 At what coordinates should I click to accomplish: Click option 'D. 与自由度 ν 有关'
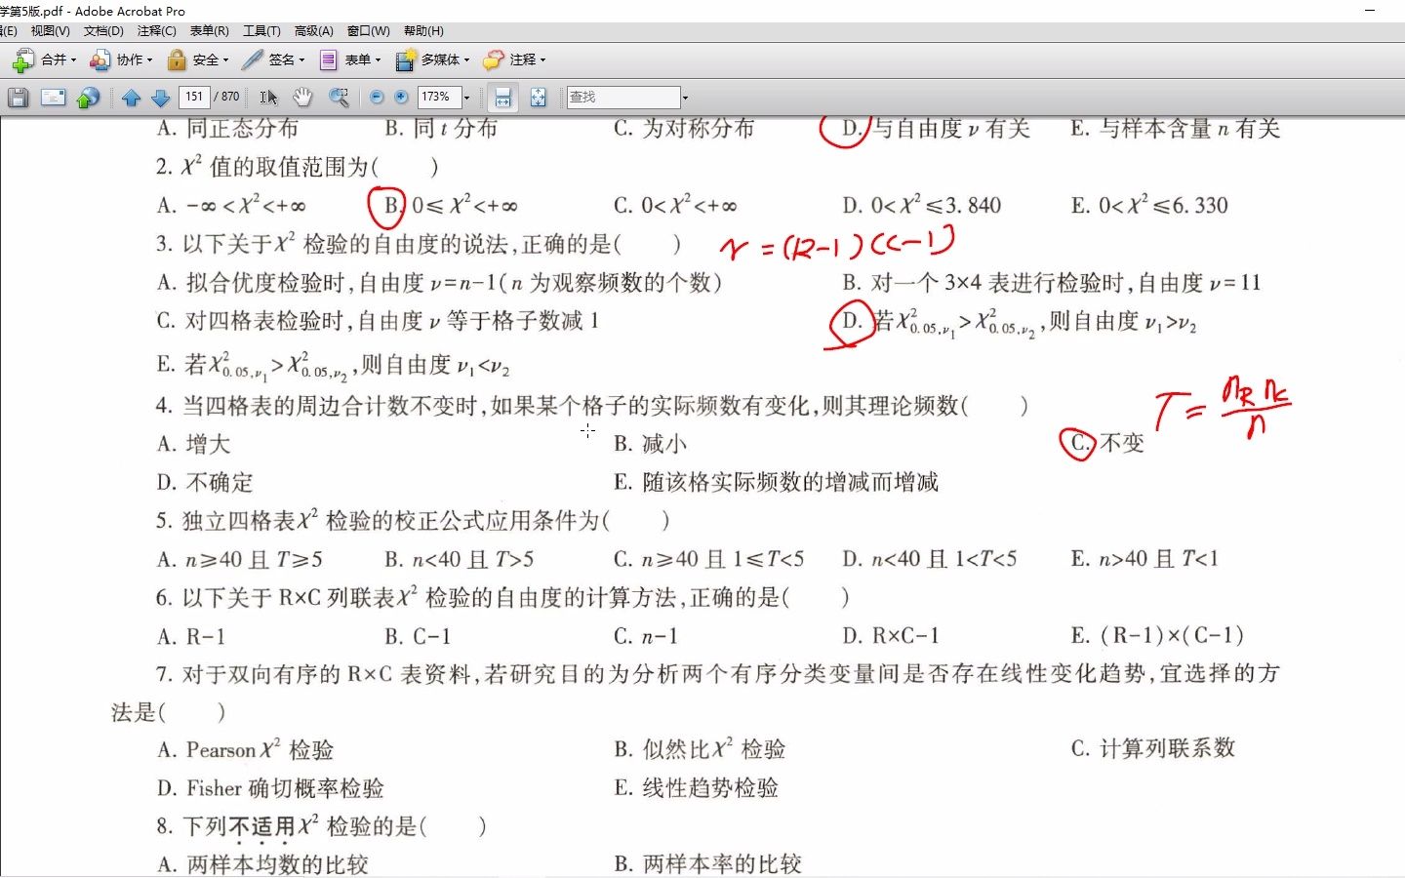coord(937,129)
